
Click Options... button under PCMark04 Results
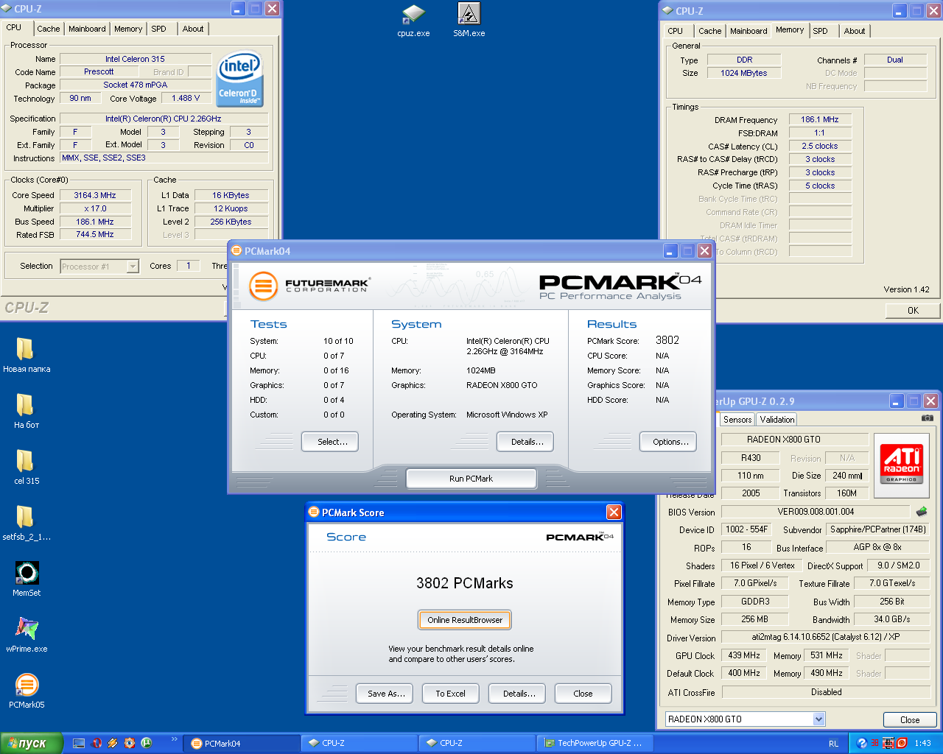coord(668,442)
